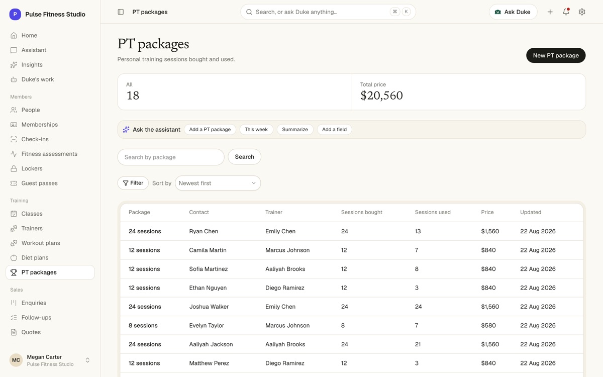Screen dimensions: 603x377
Task: Click contact Camila Martin
Action: (x=208, y=250)
